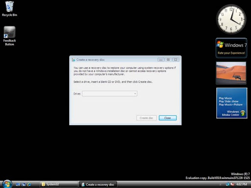Viewport: 251px width, 188px height.
Task: Click the muted volume tray icon
Action: coord(232,184)
